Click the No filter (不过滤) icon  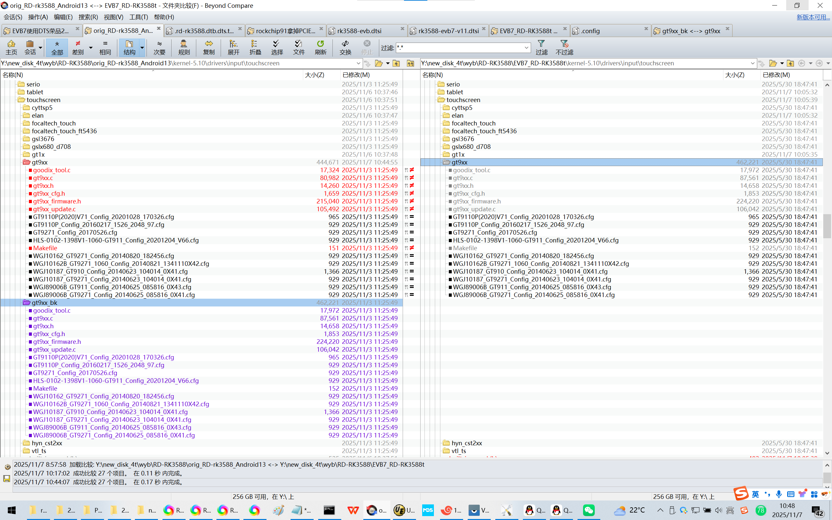(x=564, y=47)
